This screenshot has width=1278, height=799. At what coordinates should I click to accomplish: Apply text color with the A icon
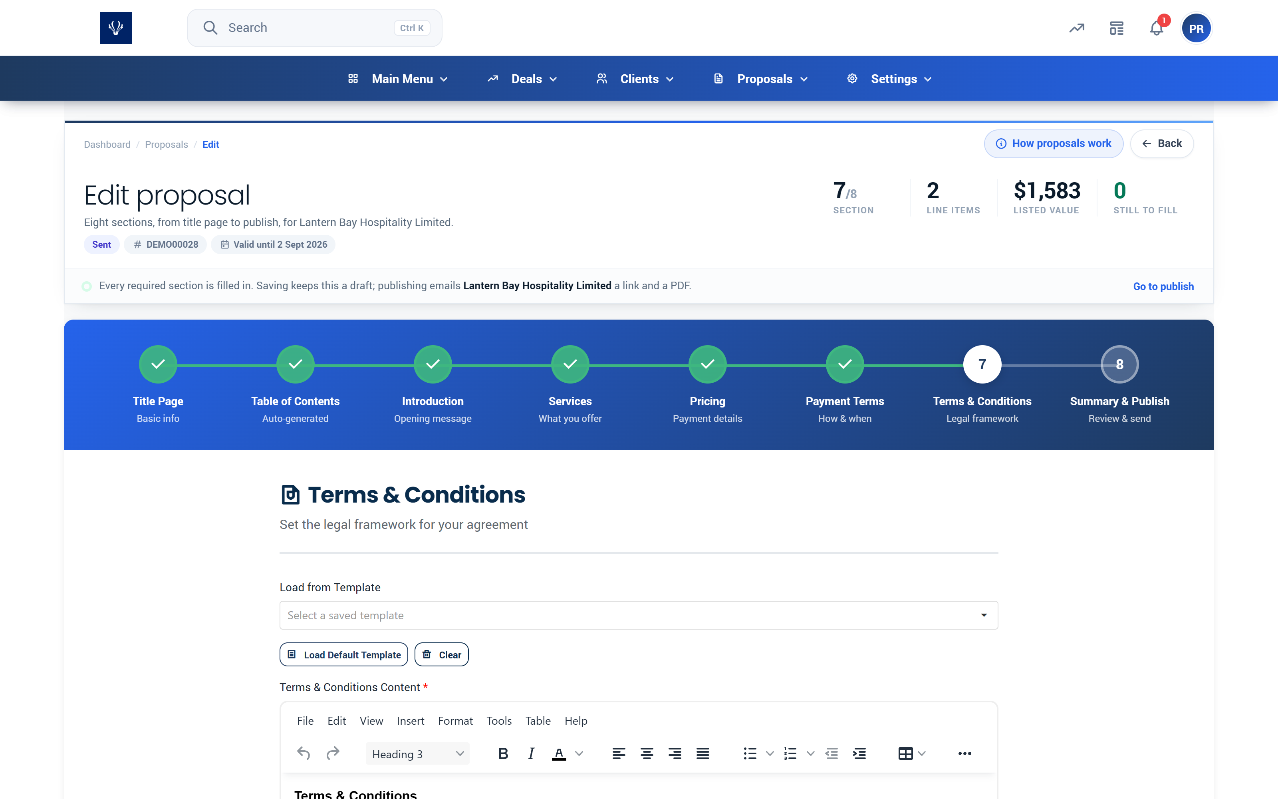tap(559, 753)
